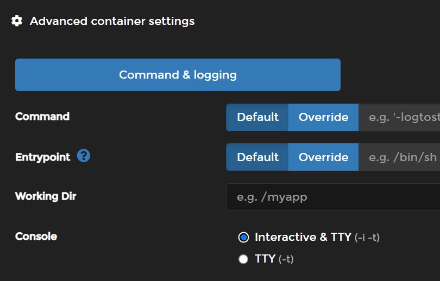Focus the Entrypoint /bin/sh text field
The image size is (440, 281).
click(x=402, y=157)
